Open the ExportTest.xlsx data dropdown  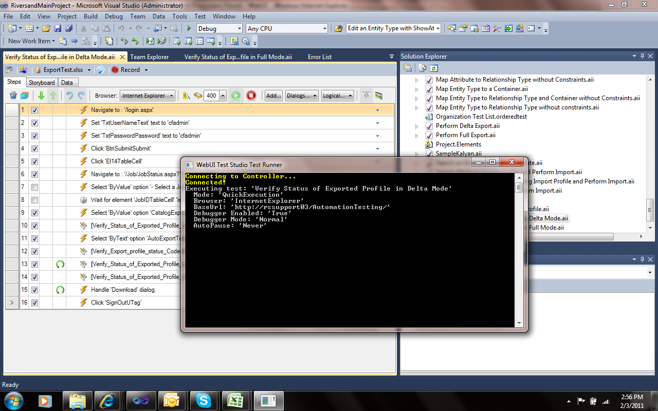[x=89, y=70]
